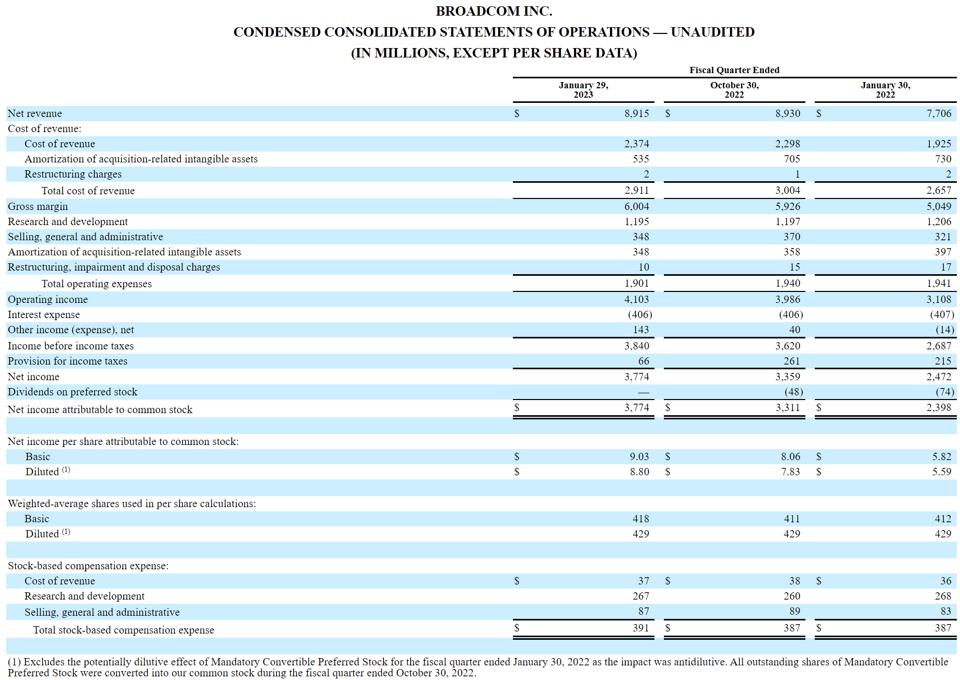Click the "January 29, 2023" column header

click(x=583, y=90)
